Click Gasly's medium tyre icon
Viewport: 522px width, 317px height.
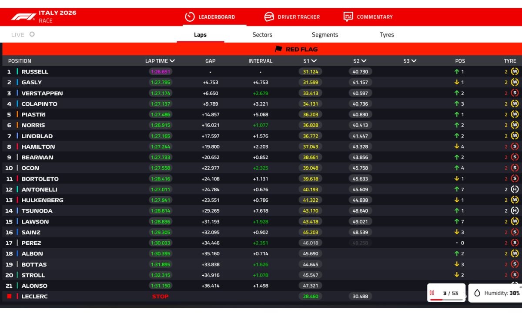pos(515,82)
